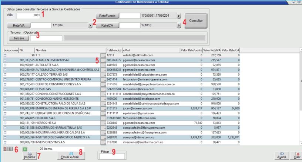The height and width of the screenshot is (162, 302).
Task: Exit using the Salir button
Action: 297,155
